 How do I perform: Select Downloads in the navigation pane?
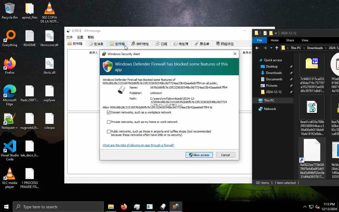tap(274, 73)
